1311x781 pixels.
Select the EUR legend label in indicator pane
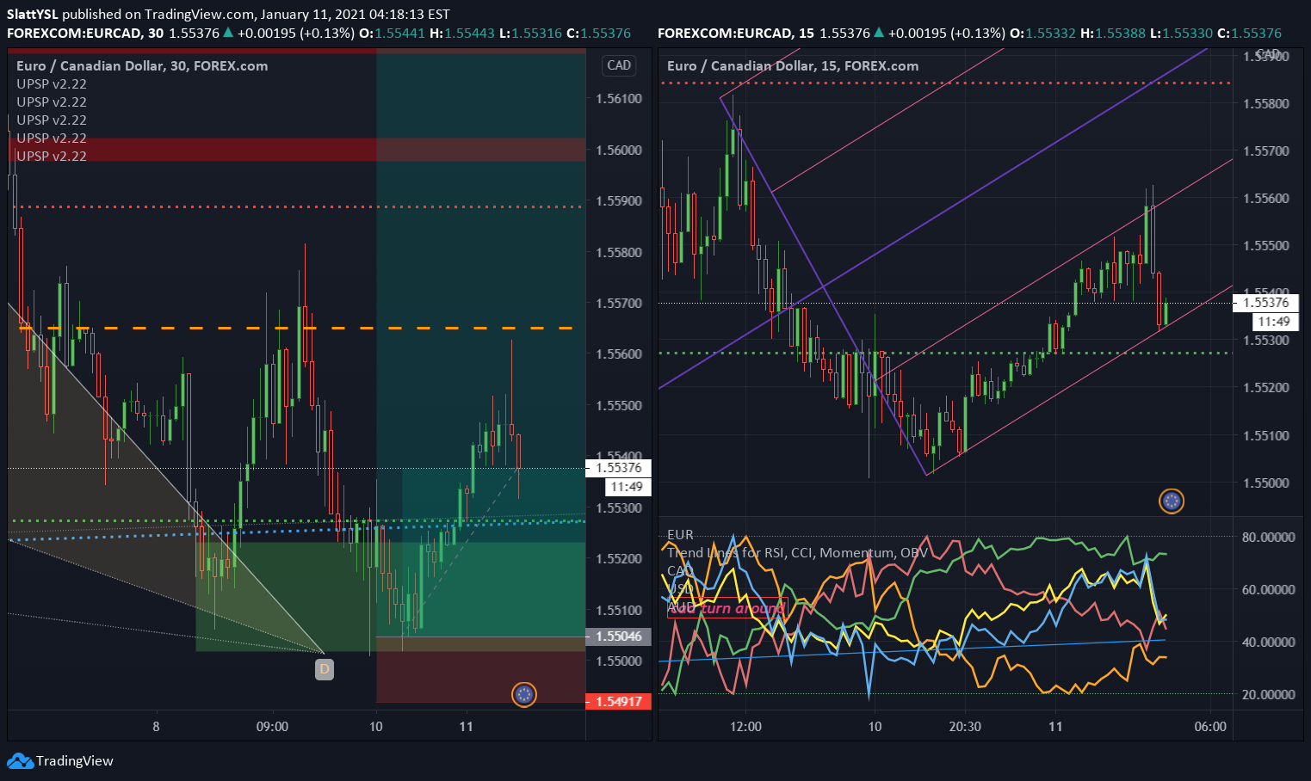pyautogui.click(x=680, y=535)
